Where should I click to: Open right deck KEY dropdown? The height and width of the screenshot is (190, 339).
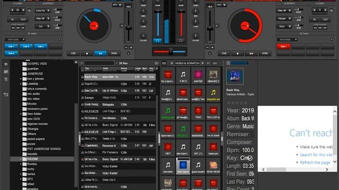(x=221, y=5)
